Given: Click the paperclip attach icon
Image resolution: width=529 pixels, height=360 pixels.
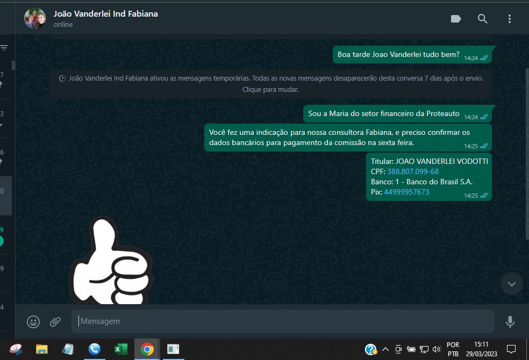Looking at the screenshot, I should pos(55,321).
